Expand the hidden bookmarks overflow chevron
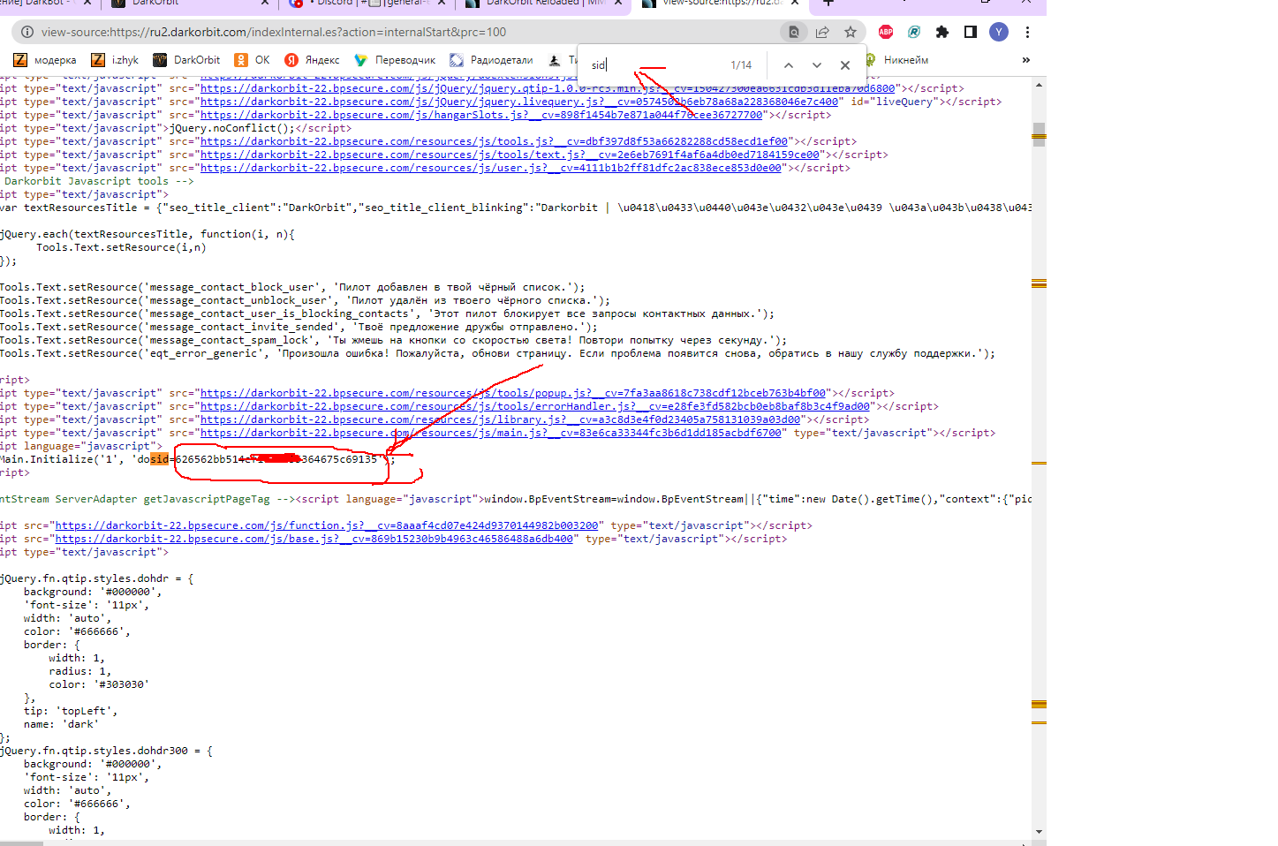1278x846 pixels. (1025, 60)
